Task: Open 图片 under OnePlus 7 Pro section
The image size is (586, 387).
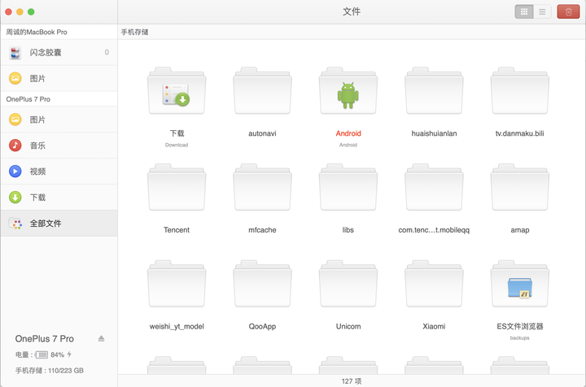Action: tap(59, 120)
